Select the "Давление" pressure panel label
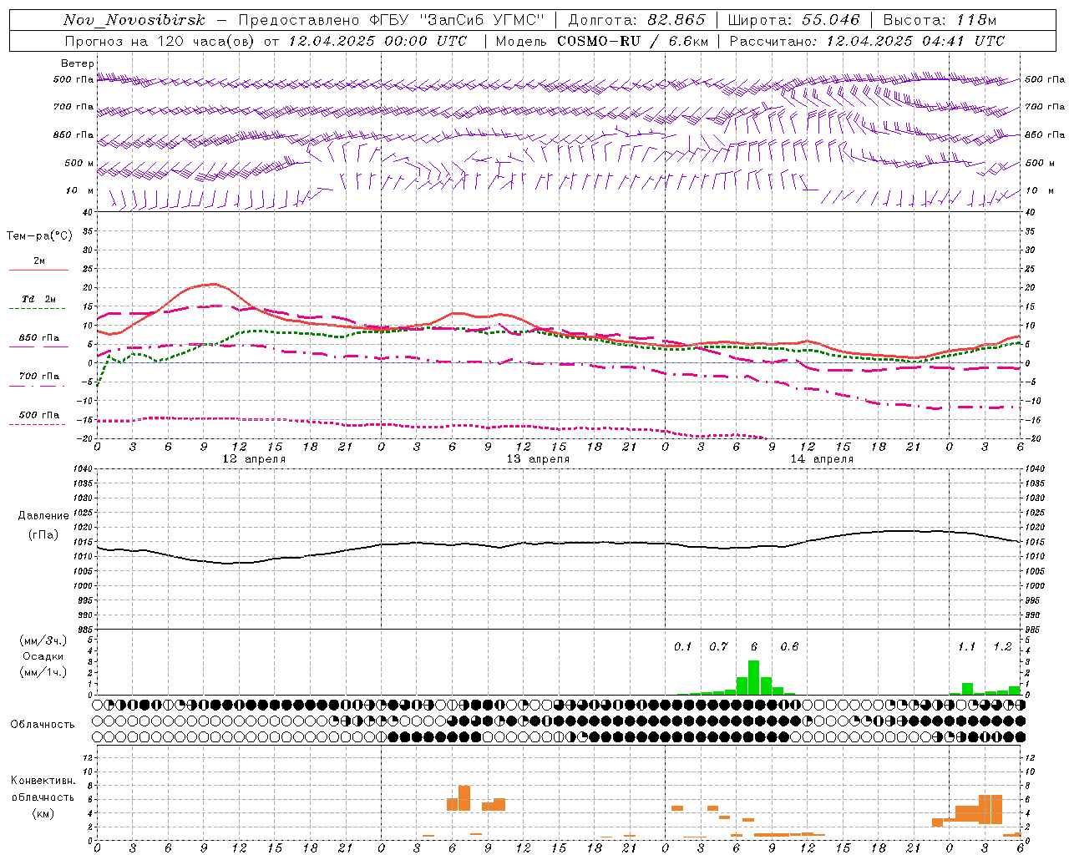This screenshot has width=1069, height=855. (43, 516)
